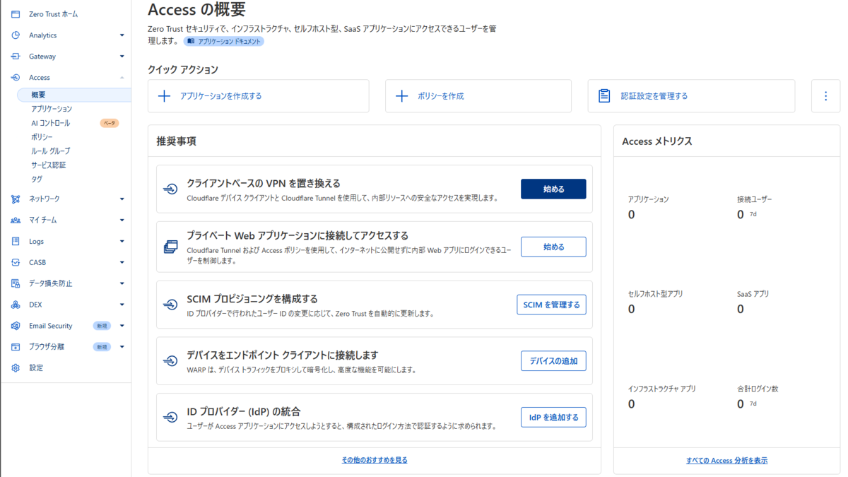Click the Logs sidebar icon
Screen dimensions: 848x477
tap(16, 242)
